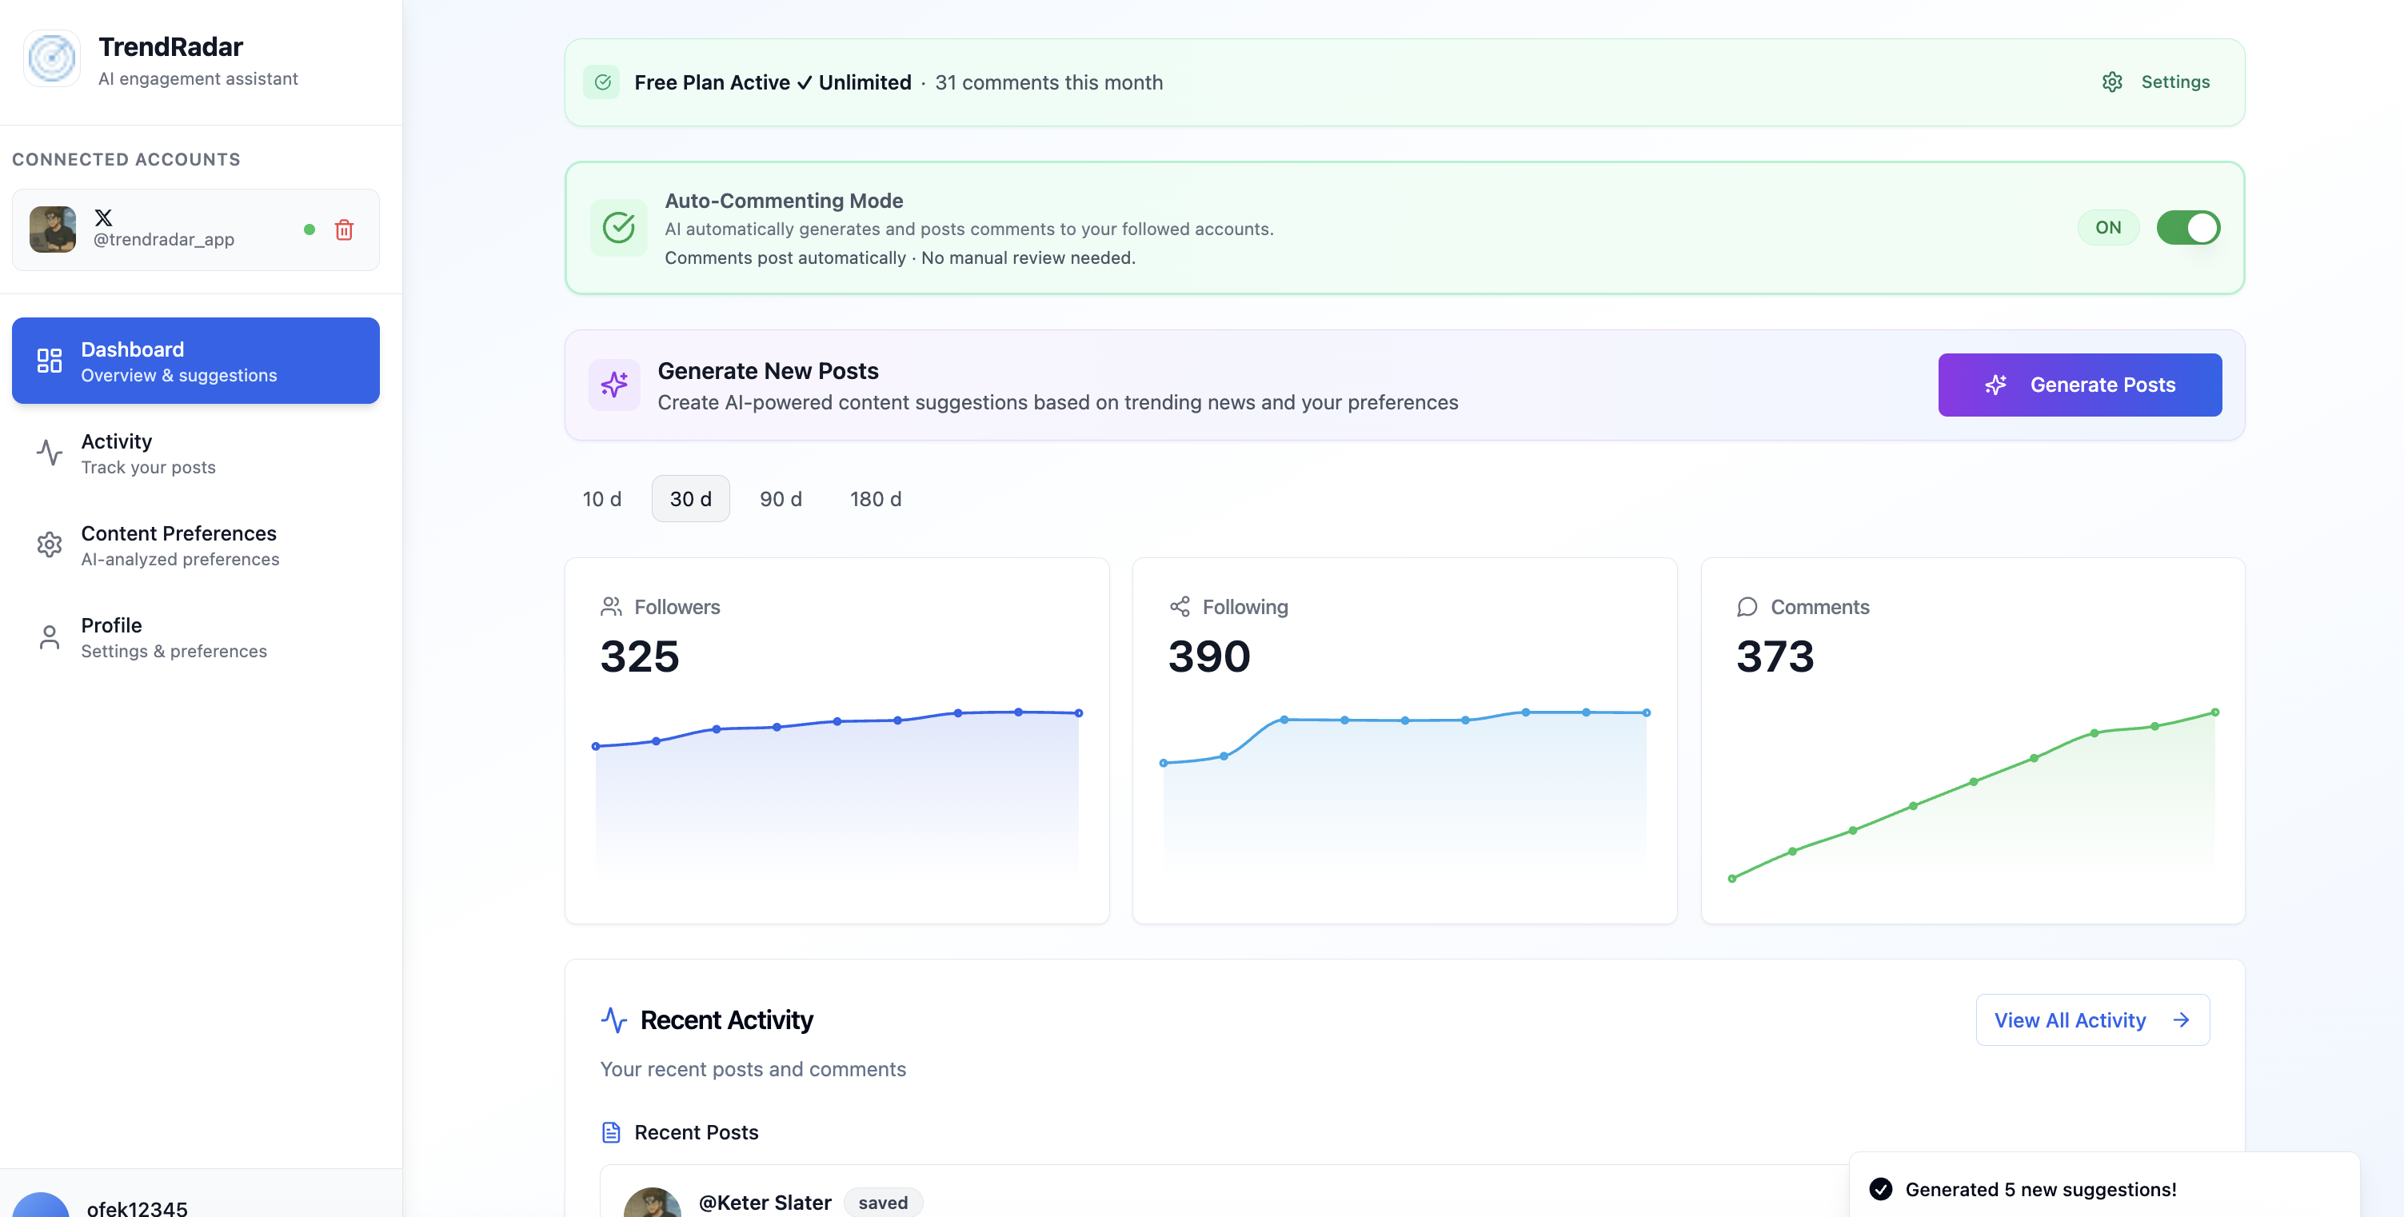Click the last data point on Comments chart
The width and height of the screenshot is (2404, 1217).
pyautogui.click(x=2214, y=712)
